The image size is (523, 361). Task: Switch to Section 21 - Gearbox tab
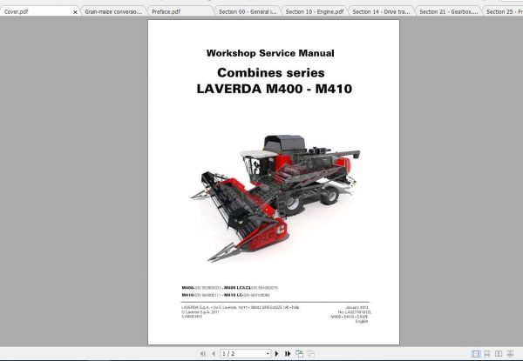(448, 11)
